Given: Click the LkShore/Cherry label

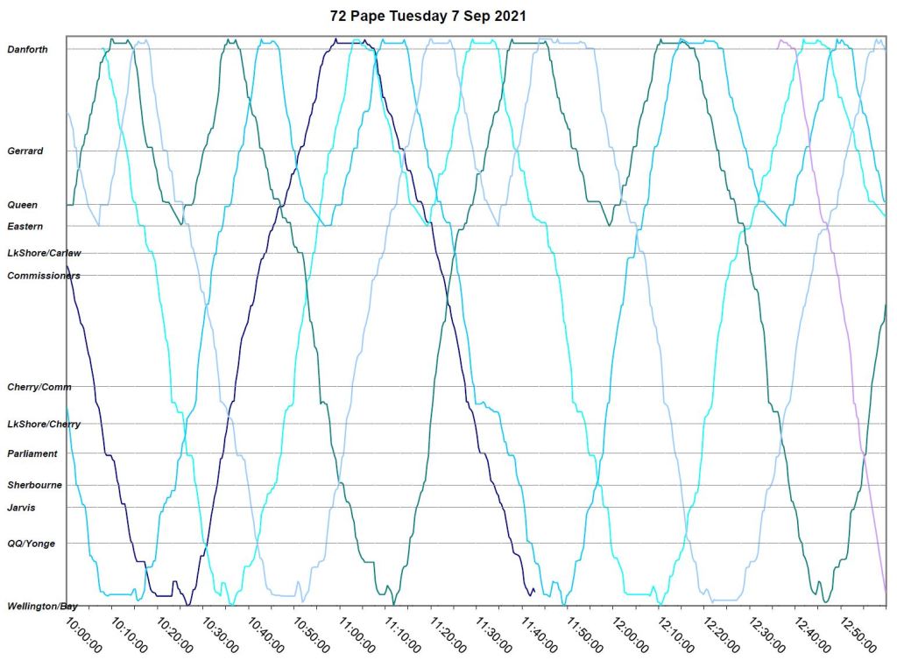Looking at the screenshot, I should pyautogui.click(x=44, y=425).
